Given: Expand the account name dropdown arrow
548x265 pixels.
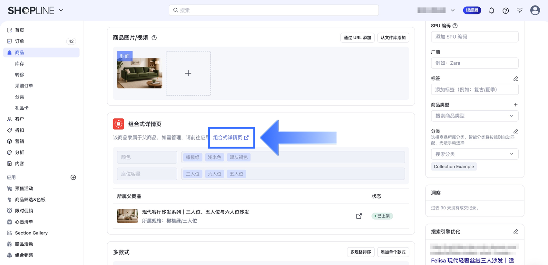Looking at the screenshot, I should (x=453, y=10).
